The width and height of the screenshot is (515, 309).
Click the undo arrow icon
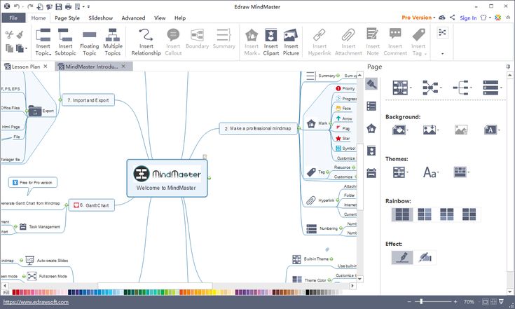[x=17, y=6]
